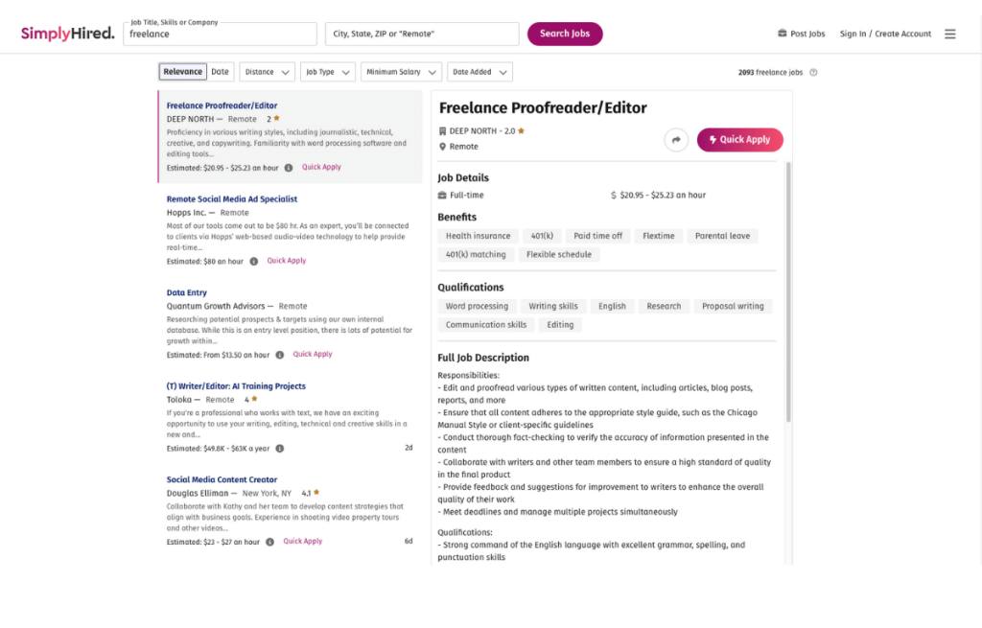Click the SimplyHired logo

(67, 34)
